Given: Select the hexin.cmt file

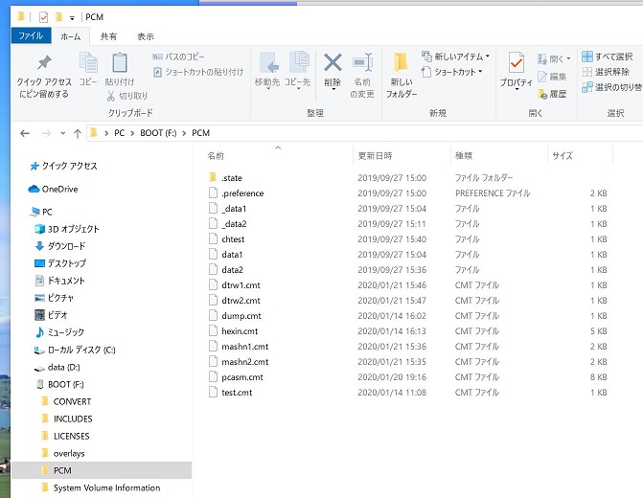Looking at the screenshot, I should [x=233, y=331].
